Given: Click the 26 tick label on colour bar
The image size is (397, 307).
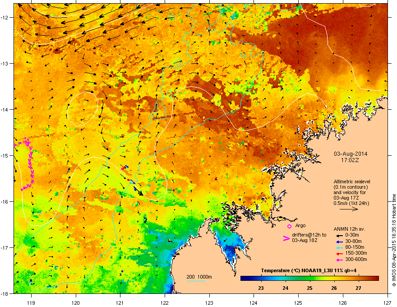Looking at the screenshot, I should pos(334,288).
